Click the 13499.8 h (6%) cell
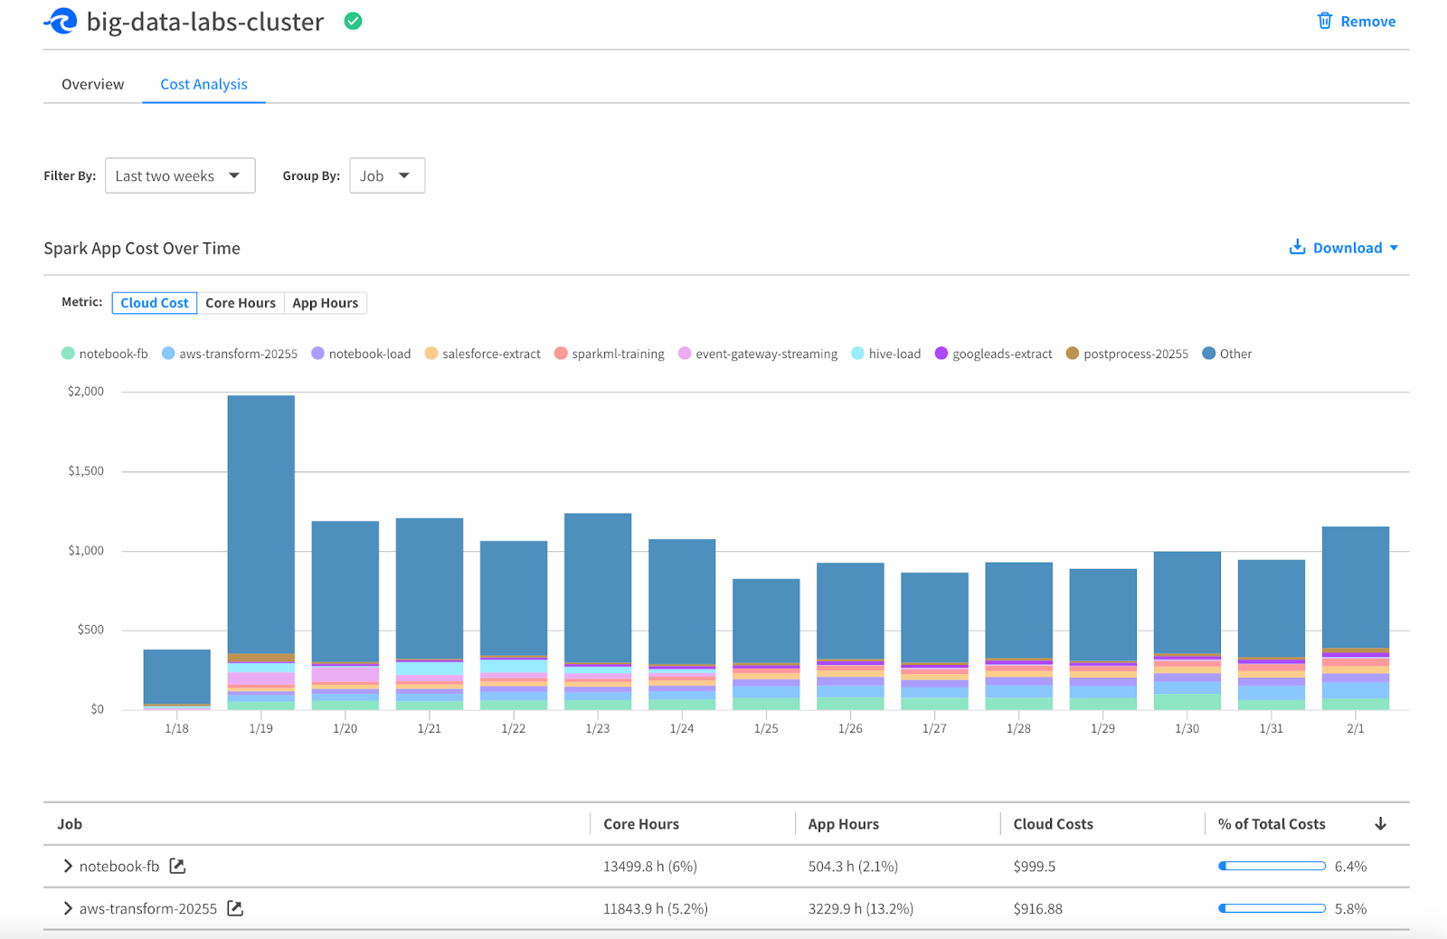 (650, 866)
